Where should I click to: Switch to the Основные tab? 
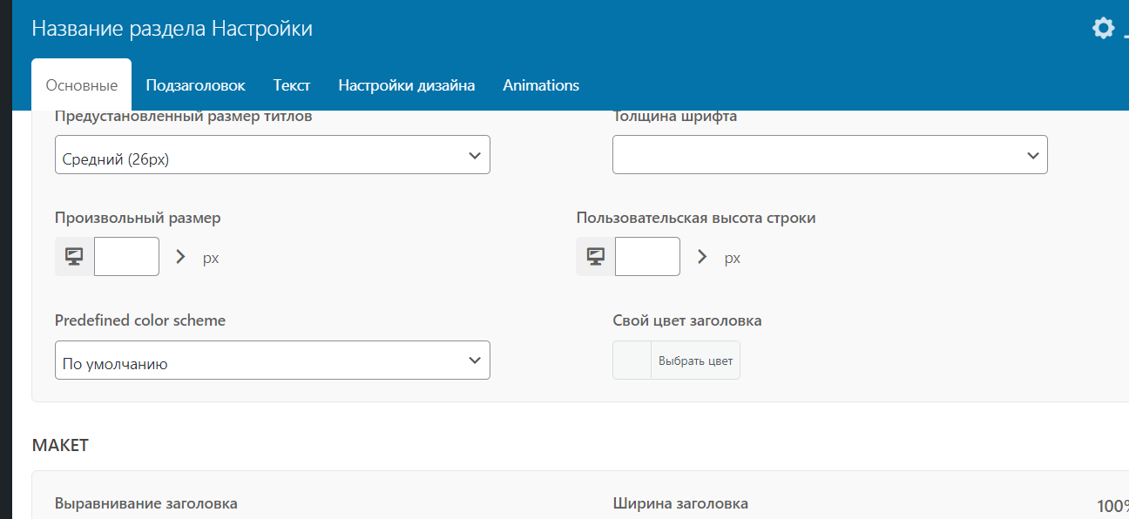(x=81, y=85)
